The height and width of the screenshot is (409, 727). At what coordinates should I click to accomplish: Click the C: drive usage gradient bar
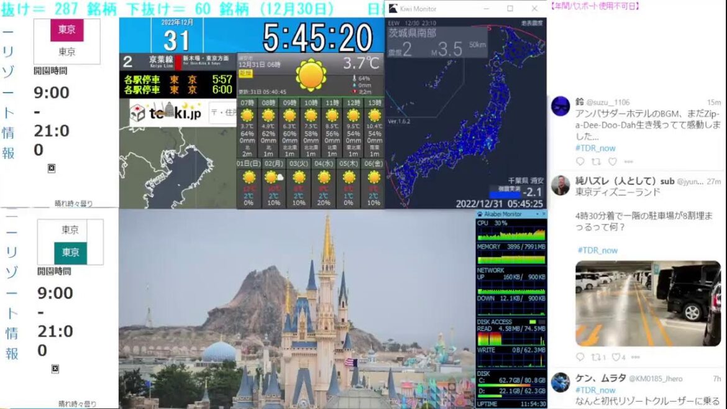pos(503,385)
